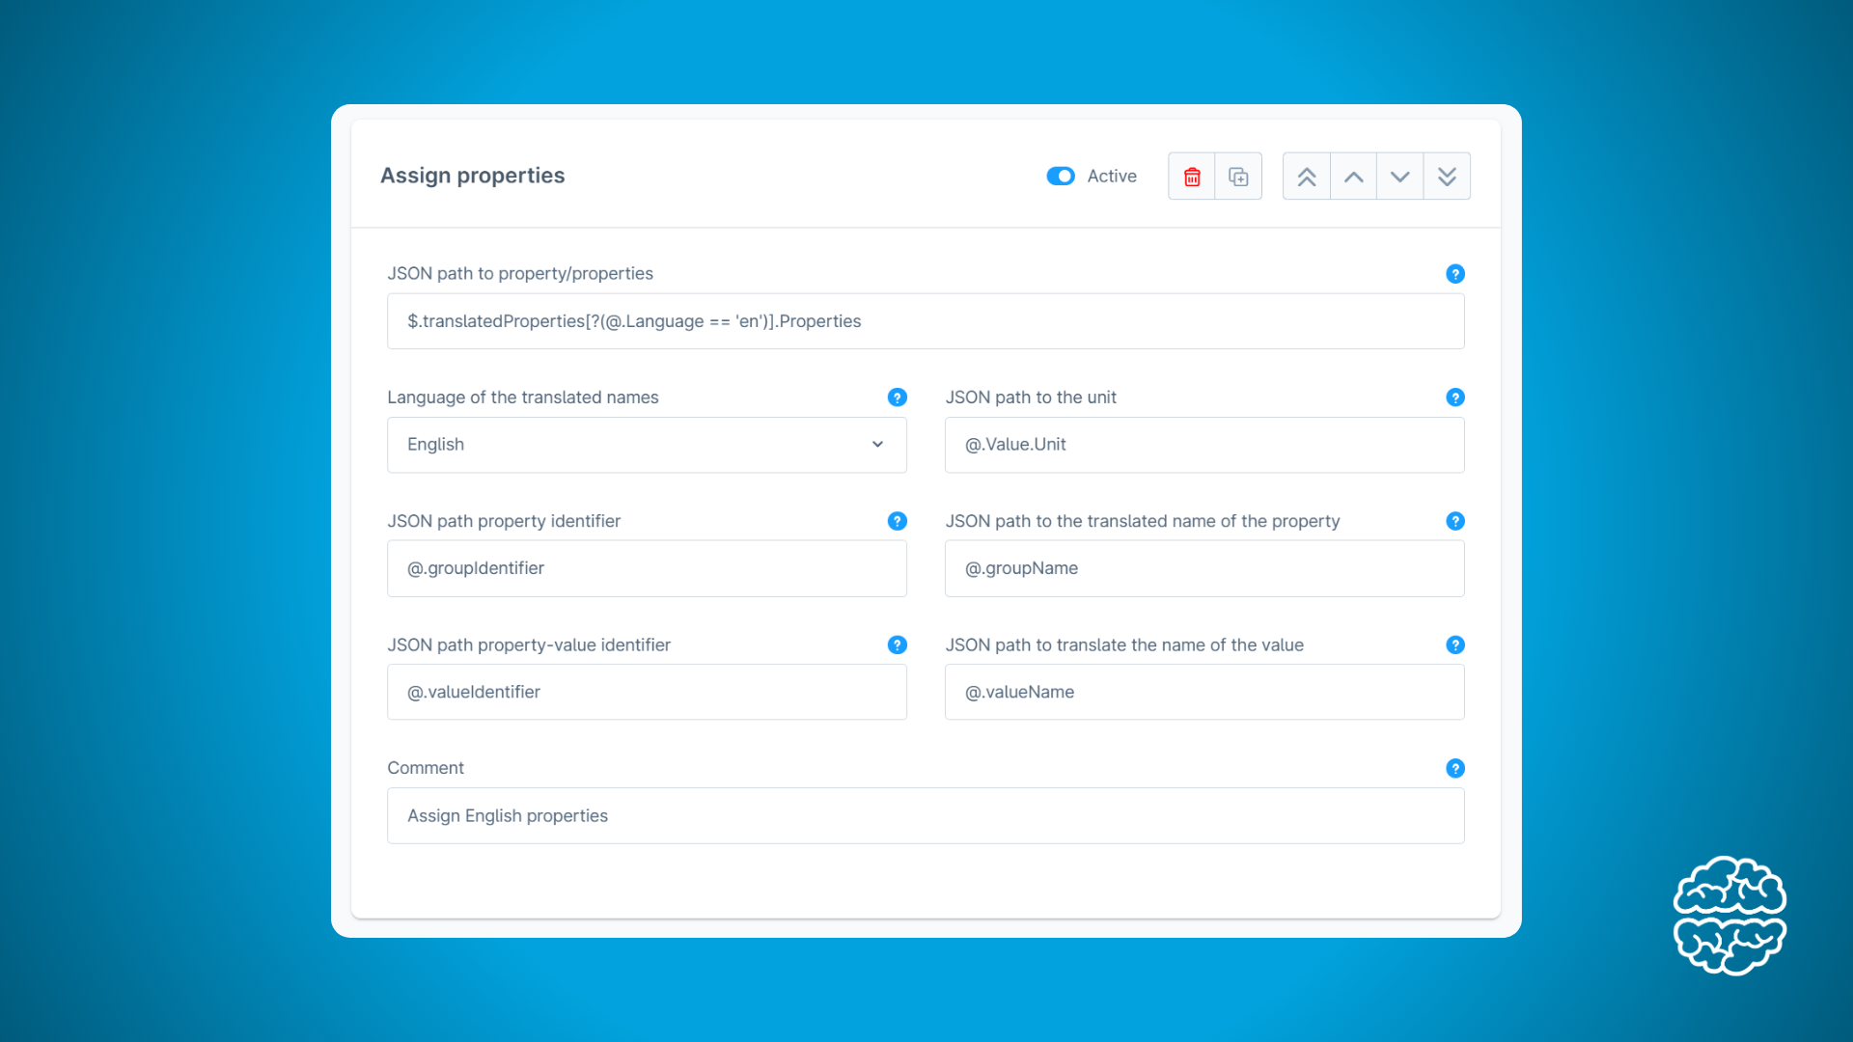Move step up one position
Image resolution: width=1853 pixels, height=1042 pixels.
click(1353, 177)
